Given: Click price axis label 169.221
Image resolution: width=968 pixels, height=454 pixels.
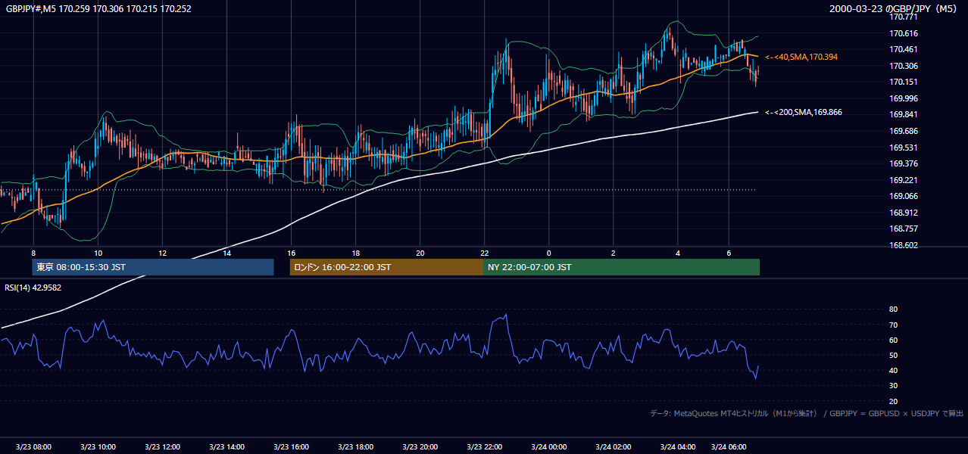Looking at the screenshot, I should (x=903, y=180).
